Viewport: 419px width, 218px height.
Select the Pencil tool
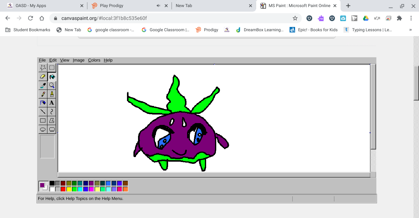pos(43,94)
